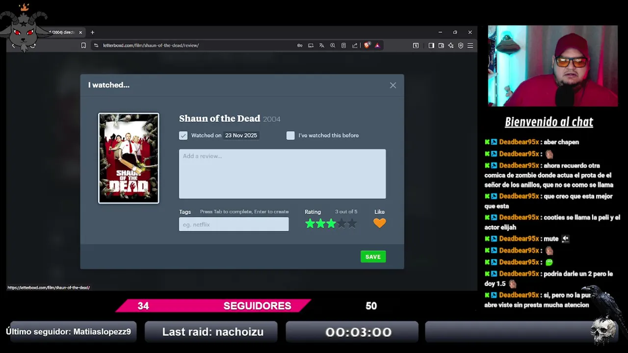The height and width of the screenshot is (353, 628).
Task: Click the Shaun of the Dead poster
Action: [129, 158]
